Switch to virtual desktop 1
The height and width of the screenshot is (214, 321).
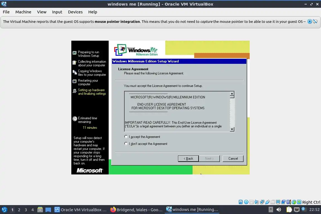[12, 210]
